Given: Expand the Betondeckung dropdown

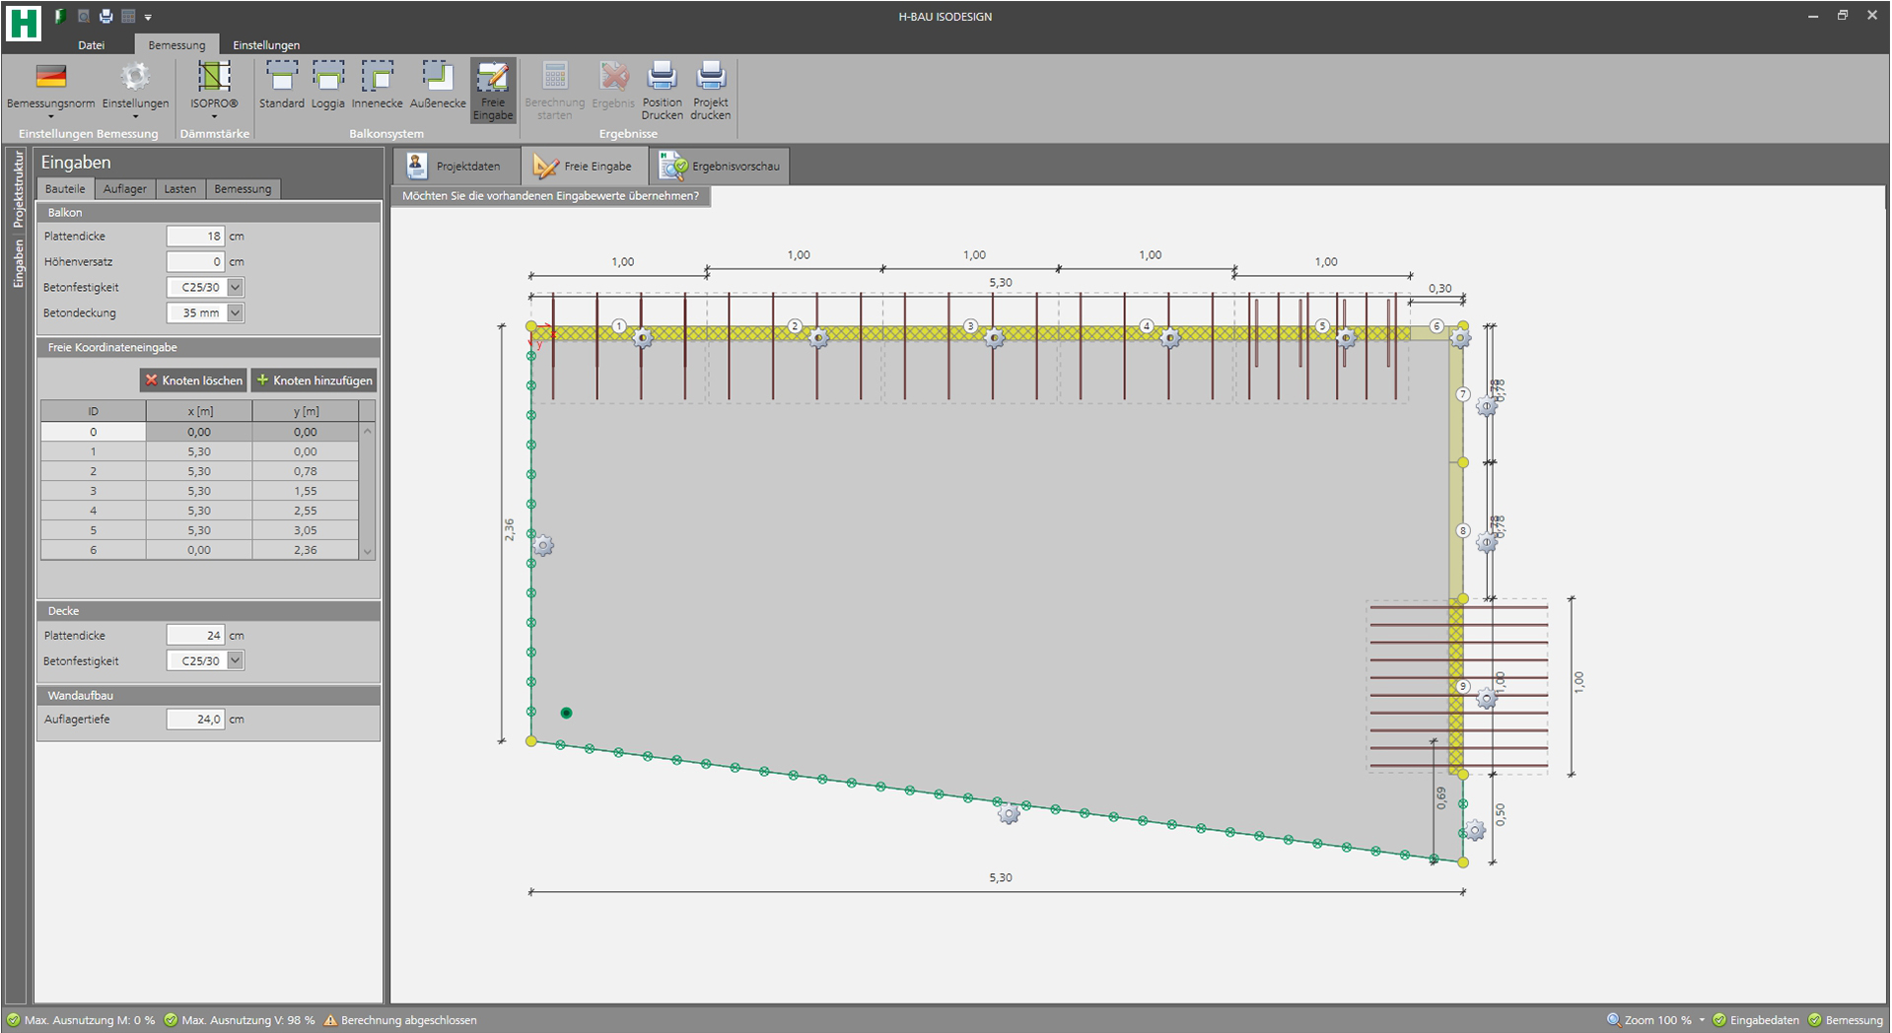Looking at the screenshot, I should click(x=235, y=313).
